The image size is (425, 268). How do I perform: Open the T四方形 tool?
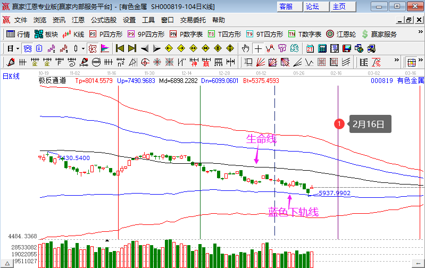point(224,34)
